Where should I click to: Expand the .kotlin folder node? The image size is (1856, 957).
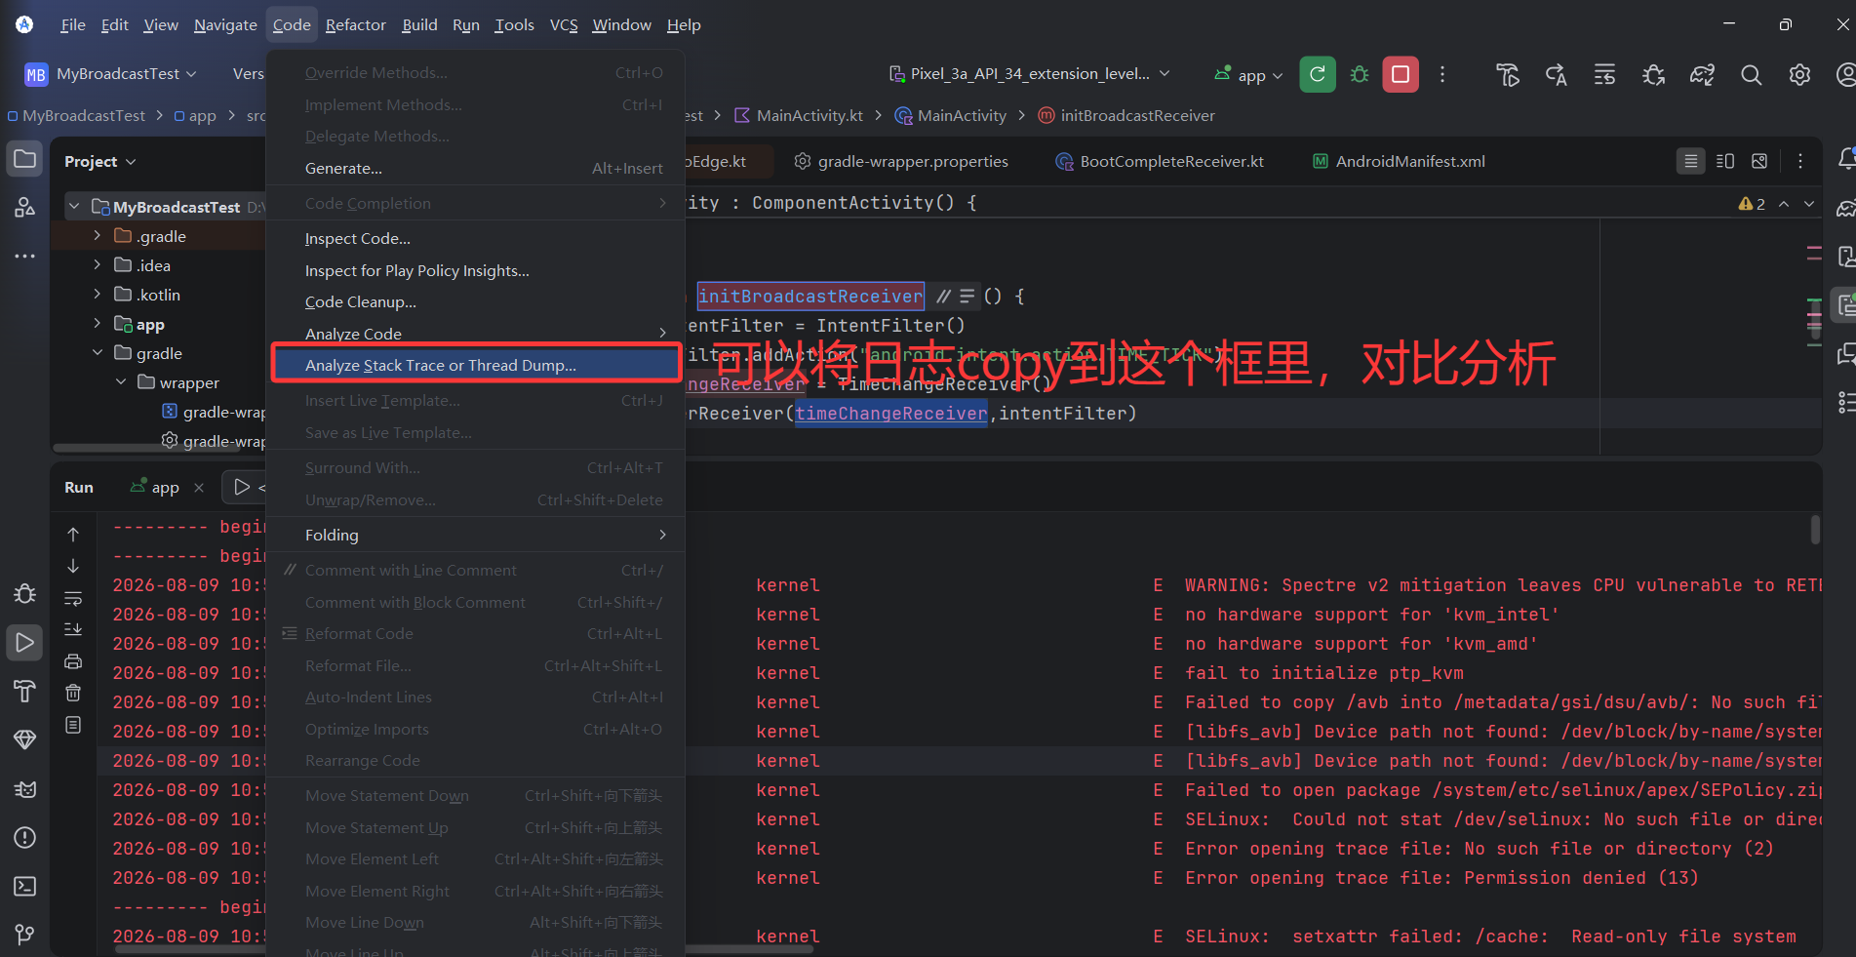(x=97, y=295)
